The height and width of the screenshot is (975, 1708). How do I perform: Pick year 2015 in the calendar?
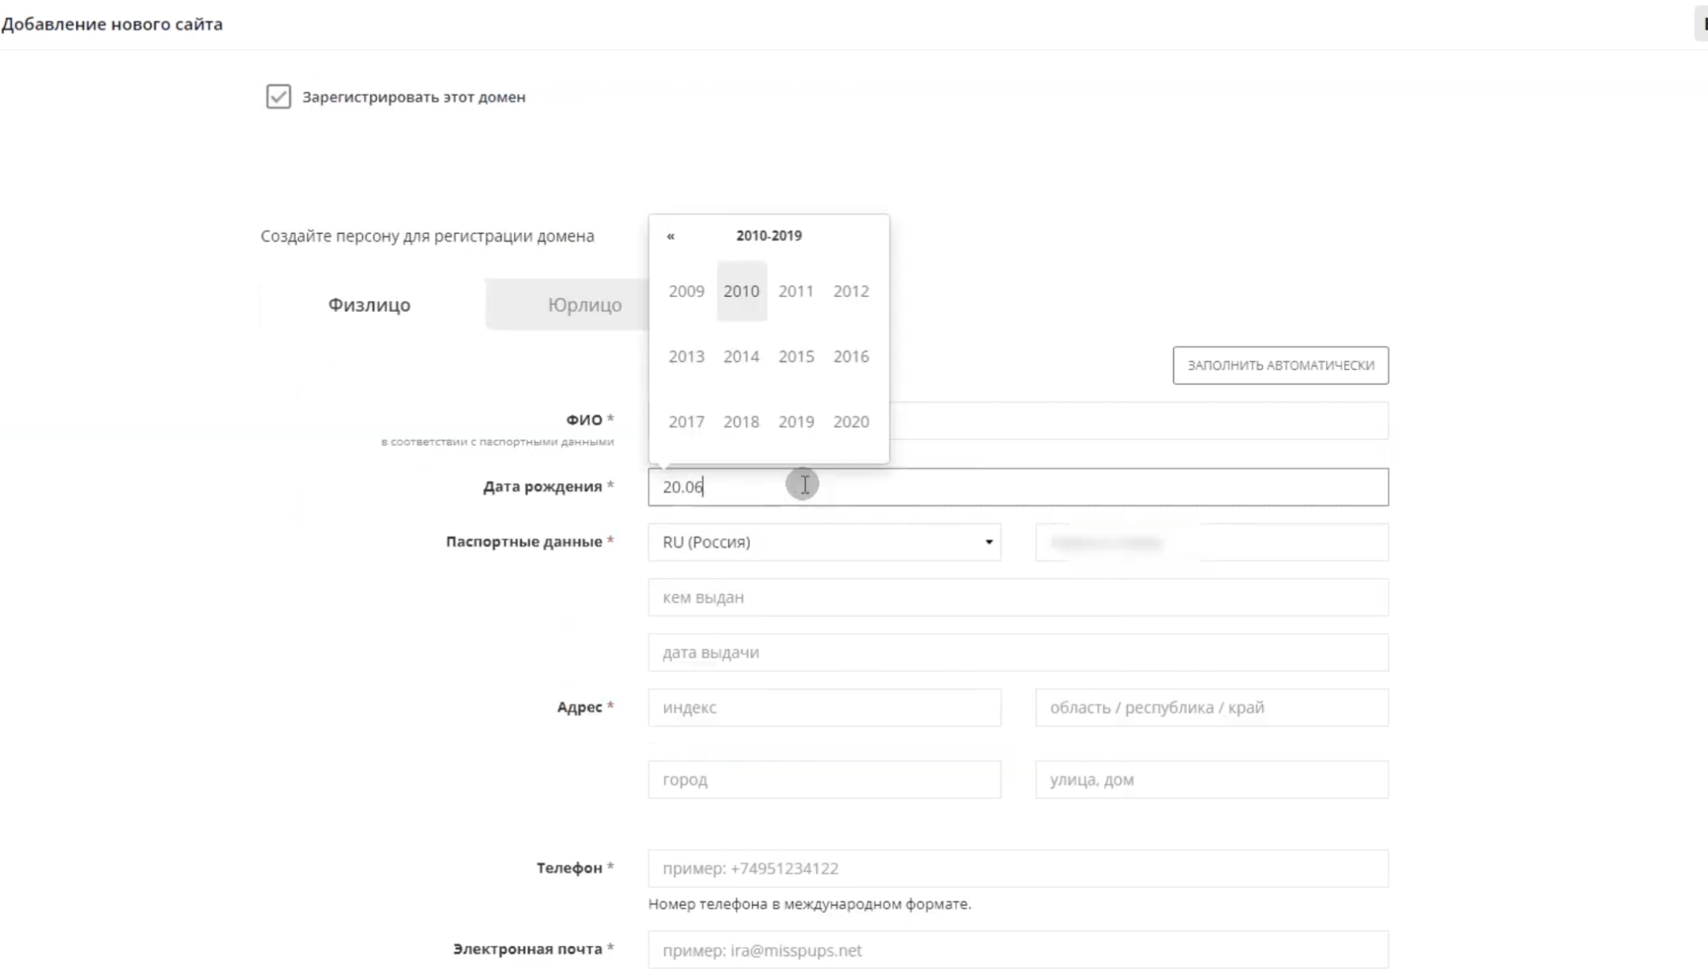click(795, 356)
